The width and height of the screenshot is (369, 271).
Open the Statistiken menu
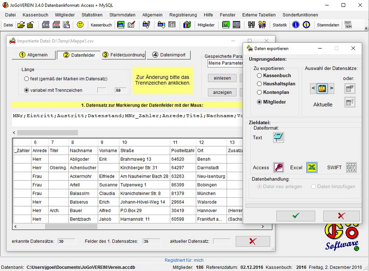92,15
